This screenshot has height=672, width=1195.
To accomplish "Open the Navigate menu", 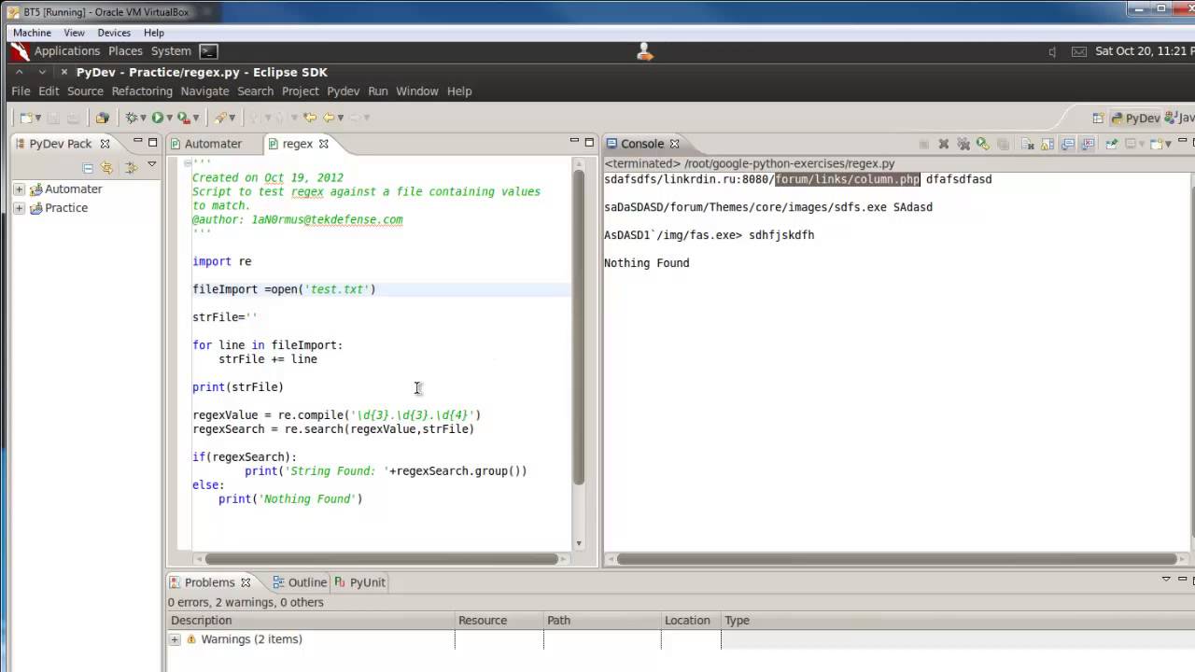I will pos(204,91).
